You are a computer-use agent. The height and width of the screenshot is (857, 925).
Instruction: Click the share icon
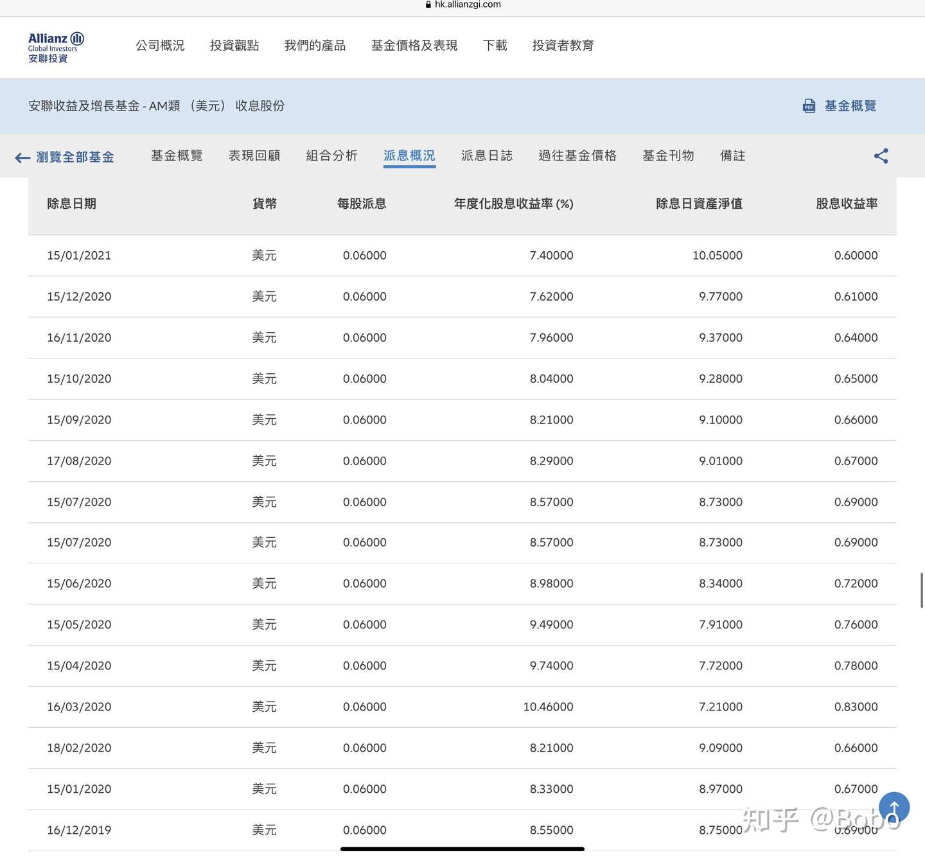[881, 156]
